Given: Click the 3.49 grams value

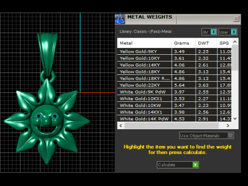Looking at the screenshot, I should pyautogui.click(x=179, y=52).
